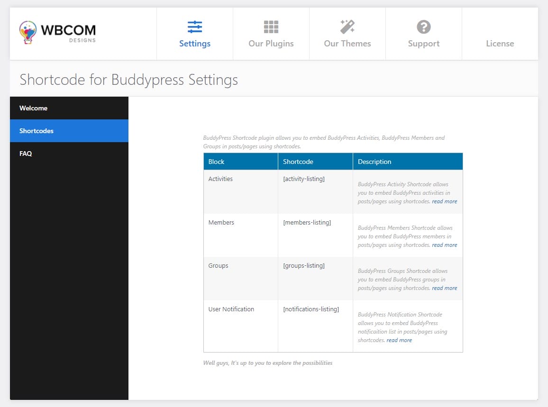Open Support question mark icon
This screenshot has width=548, height=407.
424,27
